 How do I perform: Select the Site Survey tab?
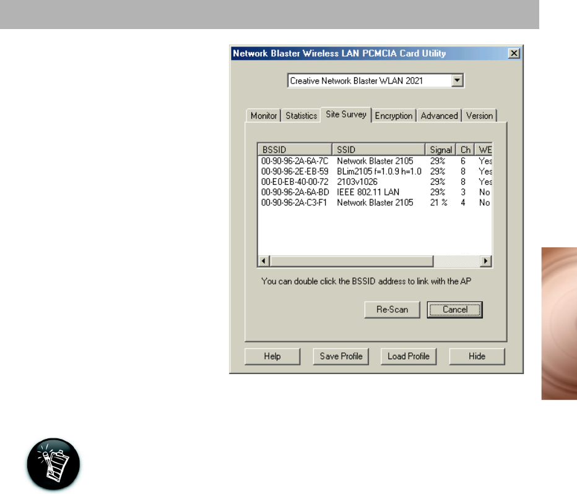(346, 114)
